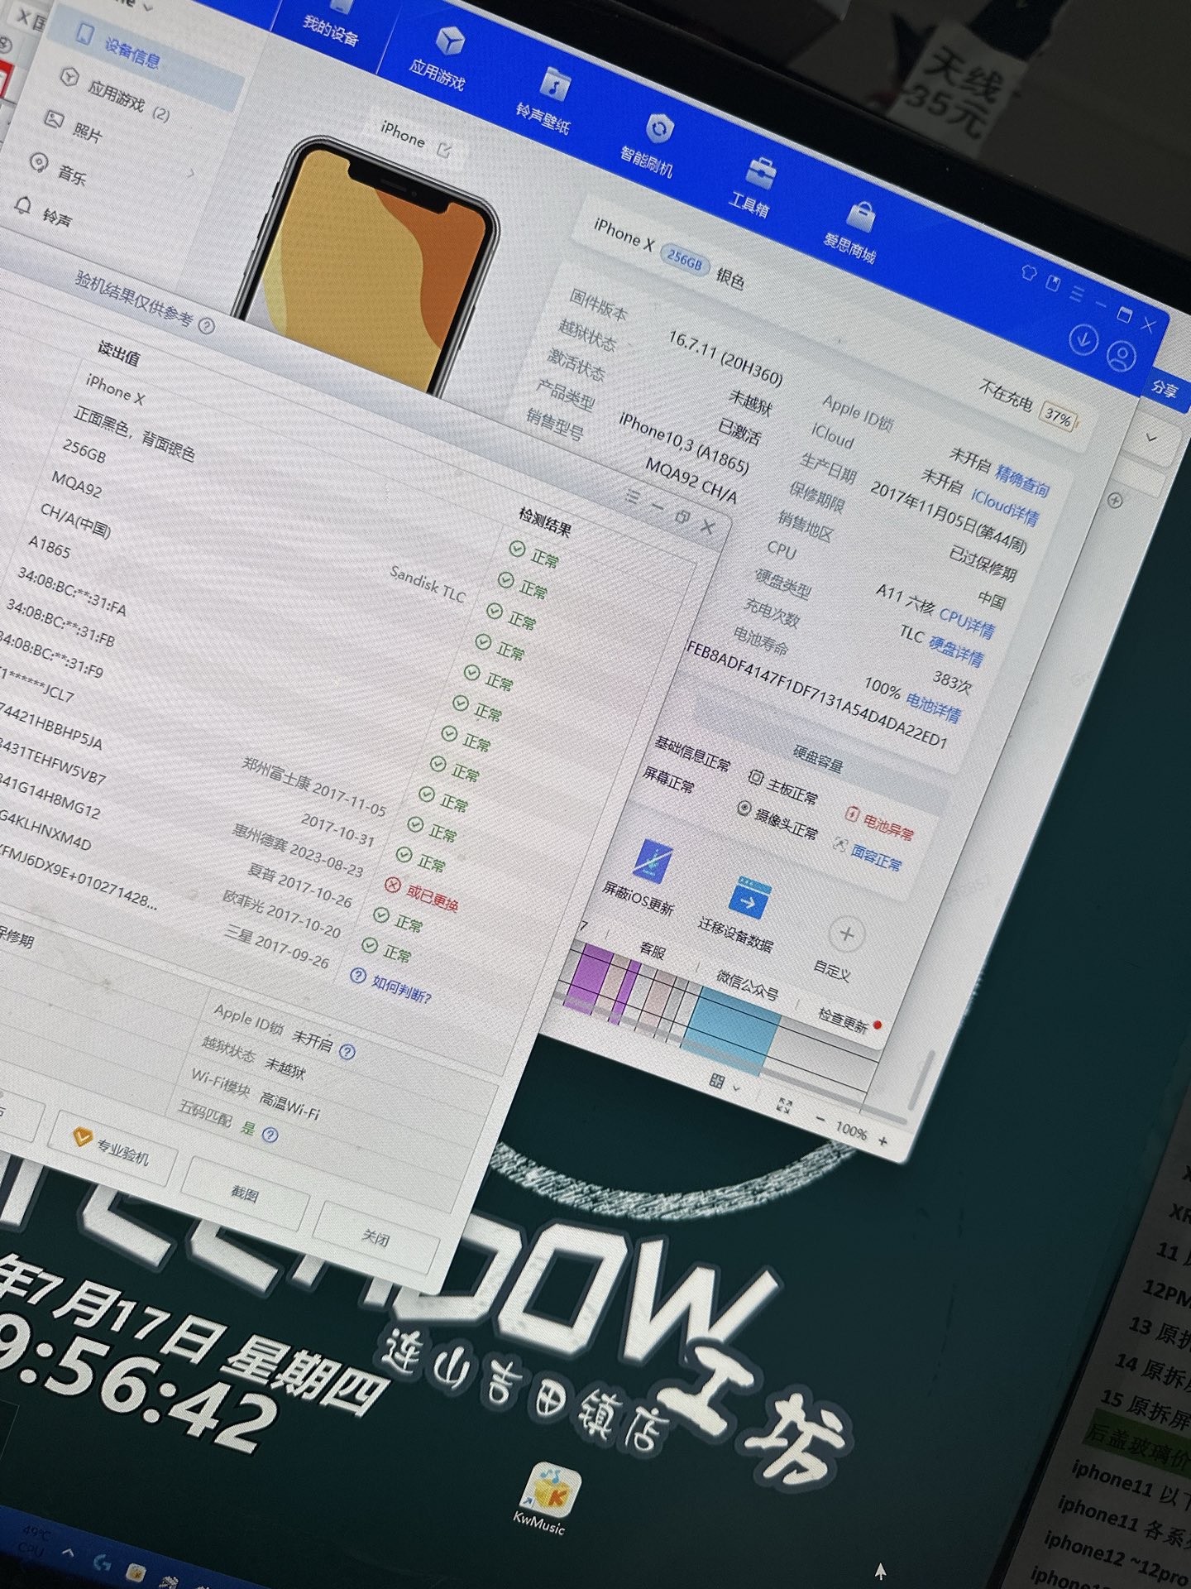The width and height of the screenshot is (1191, 1589).
Task: Select the 硬盘容量 tab
Action: click(818, 757)
